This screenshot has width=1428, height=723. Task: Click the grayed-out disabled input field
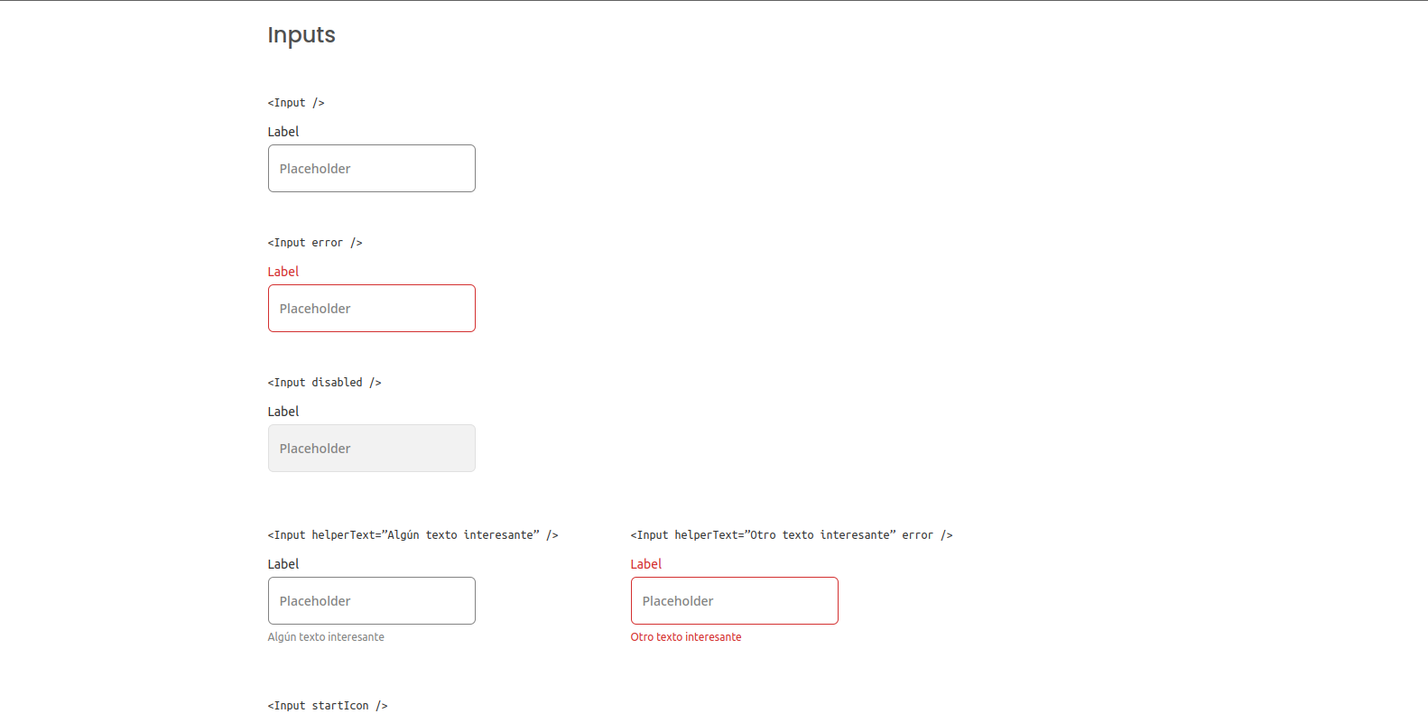tap(371, 448)
